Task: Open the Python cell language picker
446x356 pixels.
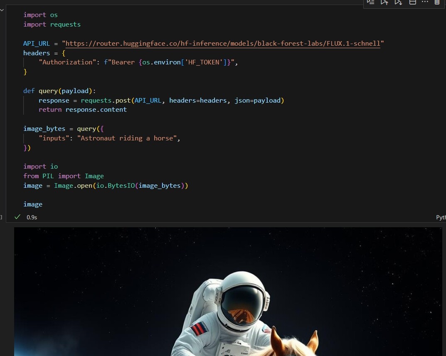Action: [x=441, y=217]
